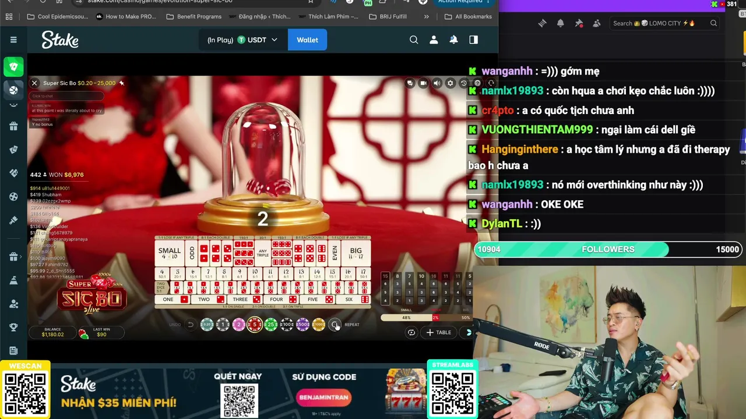The height and width of the screenshot is (419, 746).
Task: Add another table with +TABLE
Action: pyautogui.click(x=439, y=332)
